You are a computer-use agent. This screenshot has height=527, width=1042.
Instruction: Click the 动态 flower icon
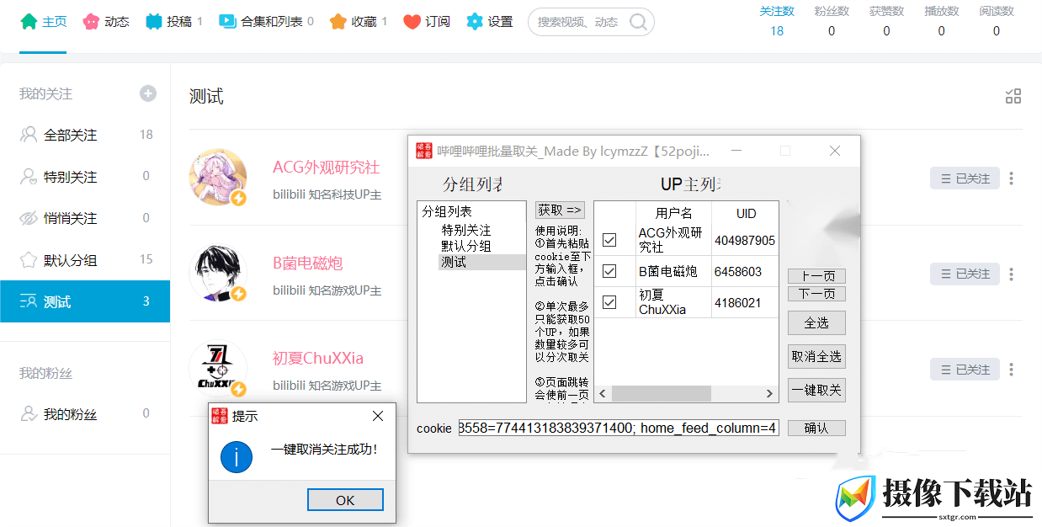coord(92,22)
